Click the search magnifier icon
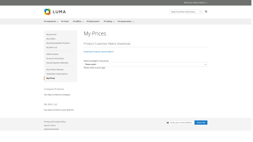 pyautogui.click(x=200, y=12)
